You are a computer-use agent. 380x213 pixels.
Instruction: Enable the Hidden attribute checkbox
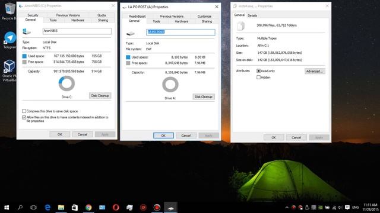(258, 78)
